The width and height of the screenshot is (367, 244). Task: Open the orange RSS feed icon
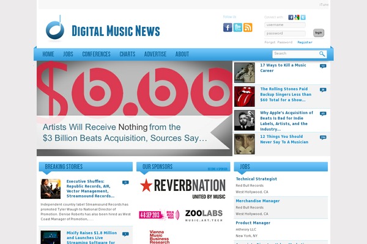pyautogui.click(x=248, y=27)
